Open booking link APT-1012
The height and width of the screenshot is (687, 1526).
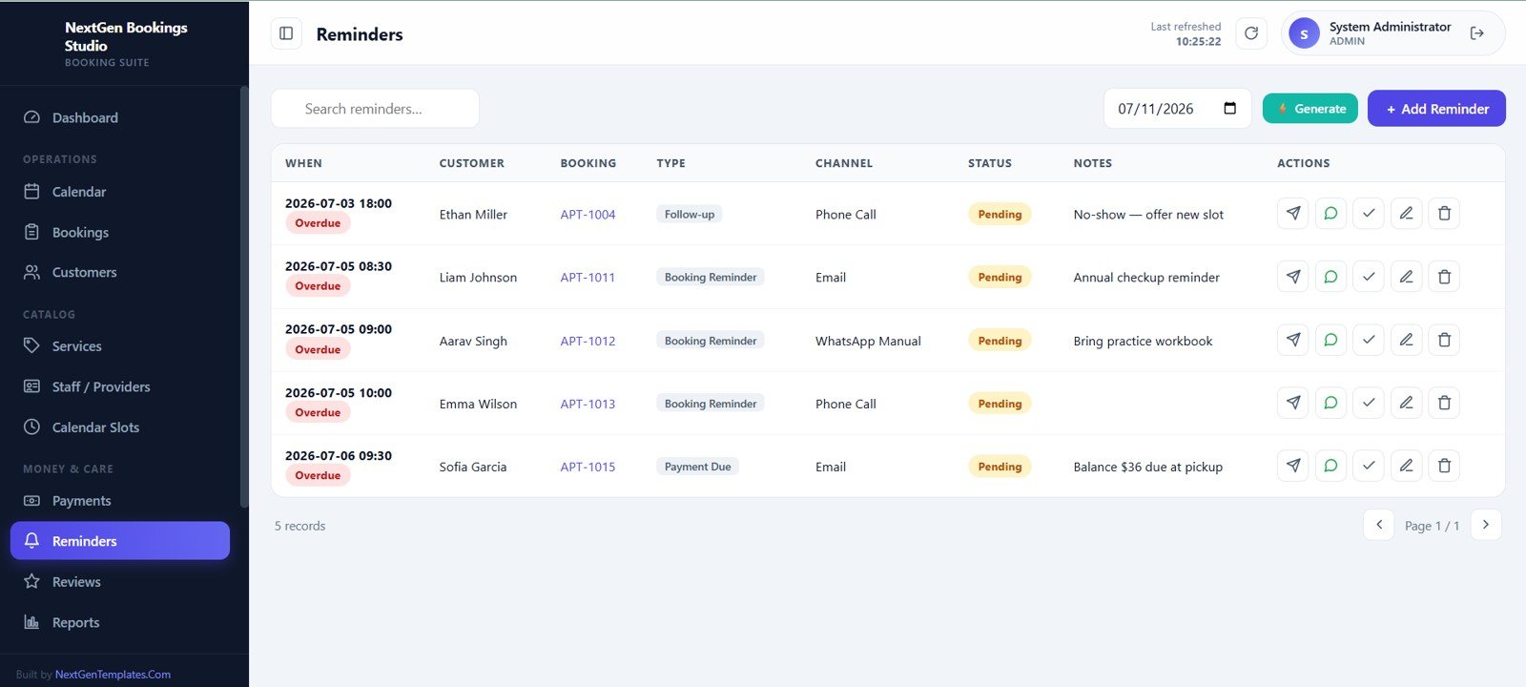pos(588,341)
